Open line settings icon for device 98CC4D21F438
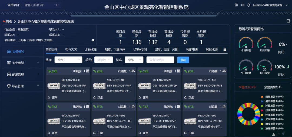Image resolution: width=292 pixels, height=137 pixels. (x=224, y=71)
